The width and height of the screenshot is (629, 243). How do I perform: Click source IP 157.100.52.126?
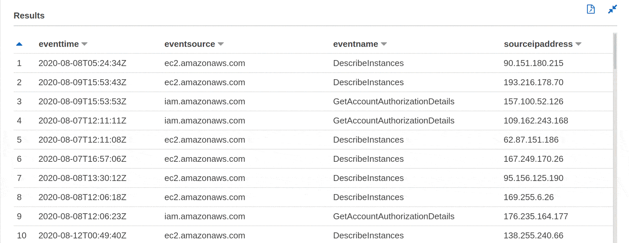pos(533,102)
